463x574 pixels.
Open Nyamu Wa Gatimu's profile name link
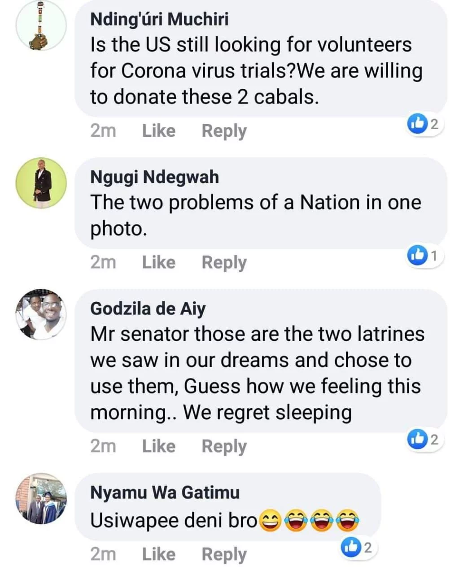point(165,492)
